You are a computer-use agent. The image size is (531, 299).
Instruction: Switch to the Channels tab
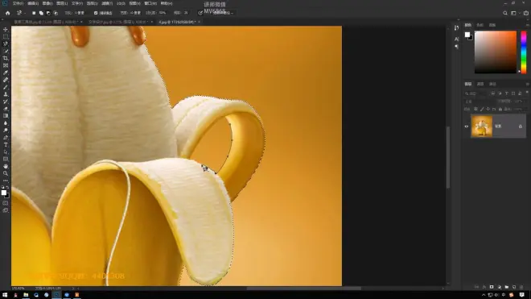tap(480, 84)
